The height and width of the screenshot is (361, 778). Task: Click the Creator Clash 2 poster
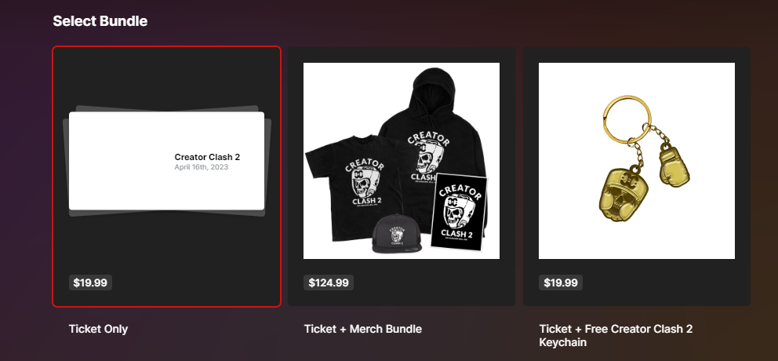(x=460, y=212)
